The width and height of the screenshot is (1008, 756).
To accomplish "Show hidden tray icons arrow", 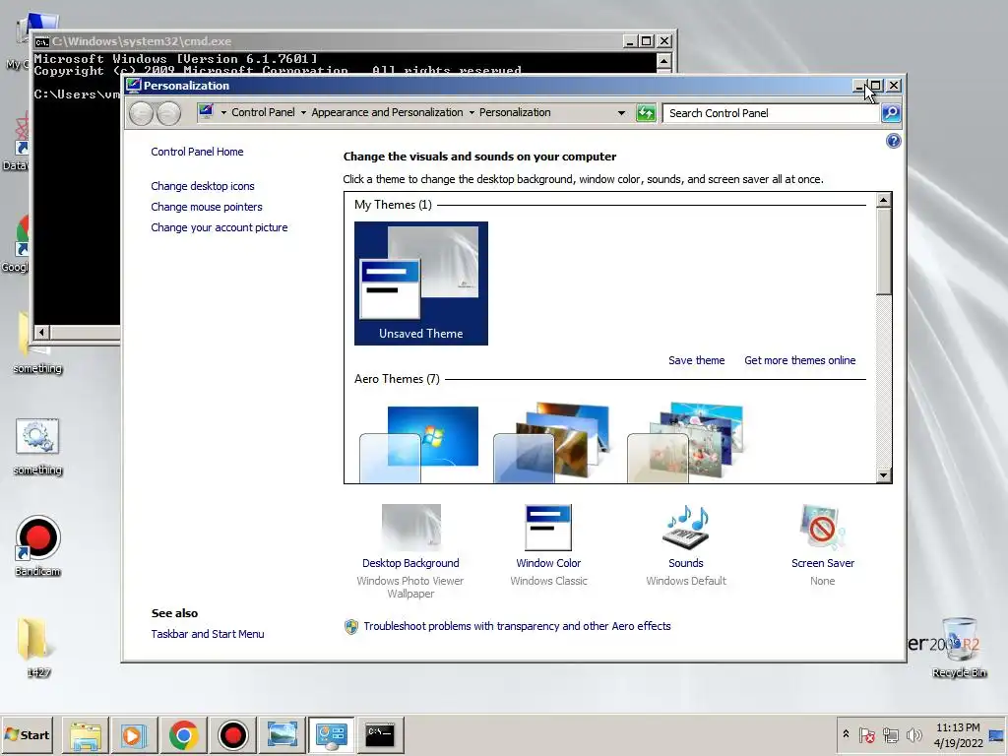I will coord(846,734).
